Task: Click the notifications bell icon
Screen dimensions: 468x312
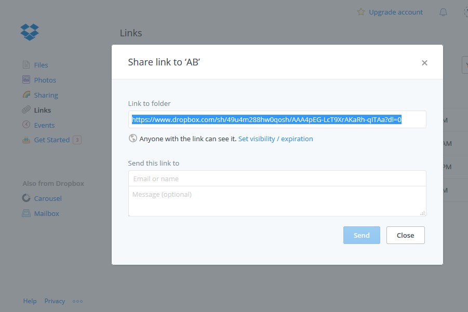Action: click(x=443, y=11)
